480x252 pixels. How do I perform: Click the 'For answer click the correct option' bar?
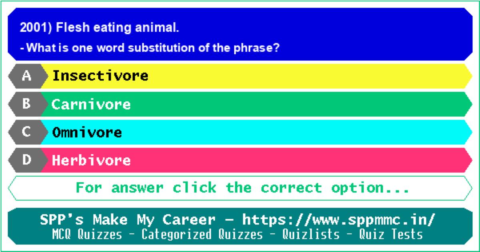click(240, 188)
